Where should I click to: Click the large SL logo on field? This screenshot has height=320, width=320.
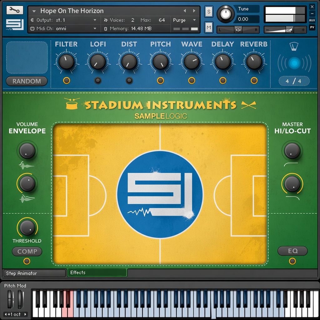pos(160,194)
